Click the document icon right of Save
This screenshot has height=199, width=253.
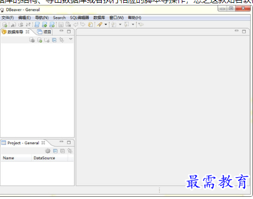(x=68, y=25)
